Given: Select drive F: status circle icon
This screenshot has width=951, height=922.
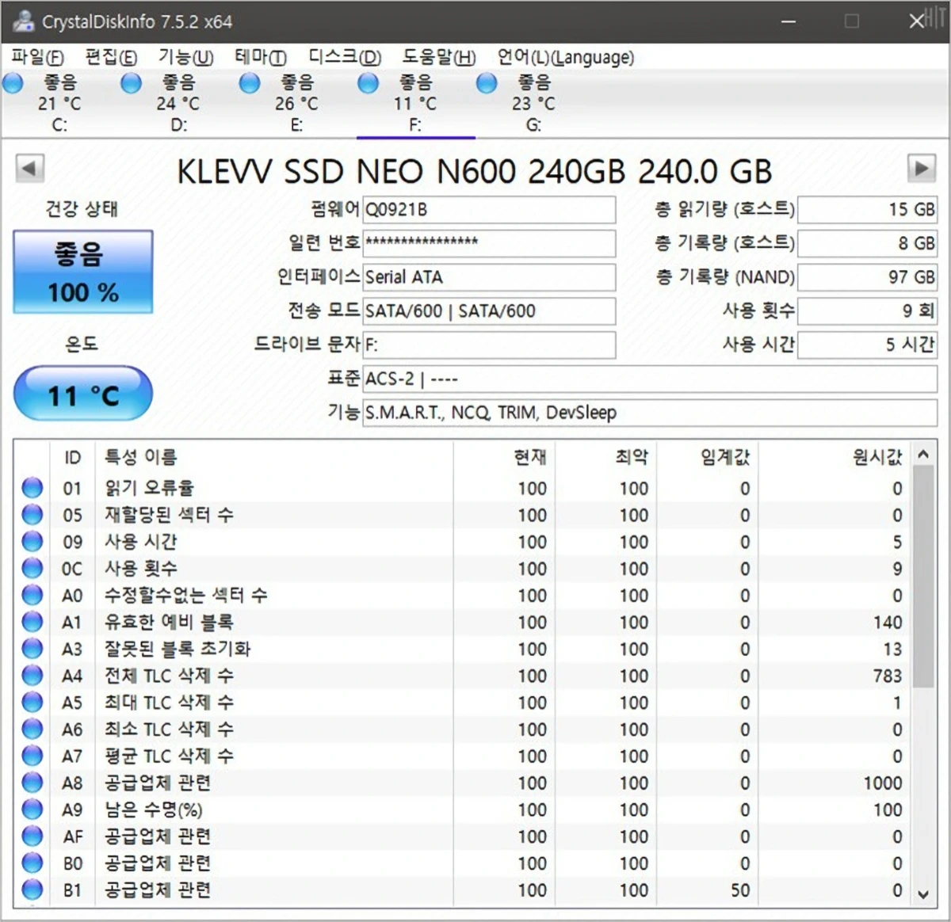Looking at the screenshot, I should 369,83.
